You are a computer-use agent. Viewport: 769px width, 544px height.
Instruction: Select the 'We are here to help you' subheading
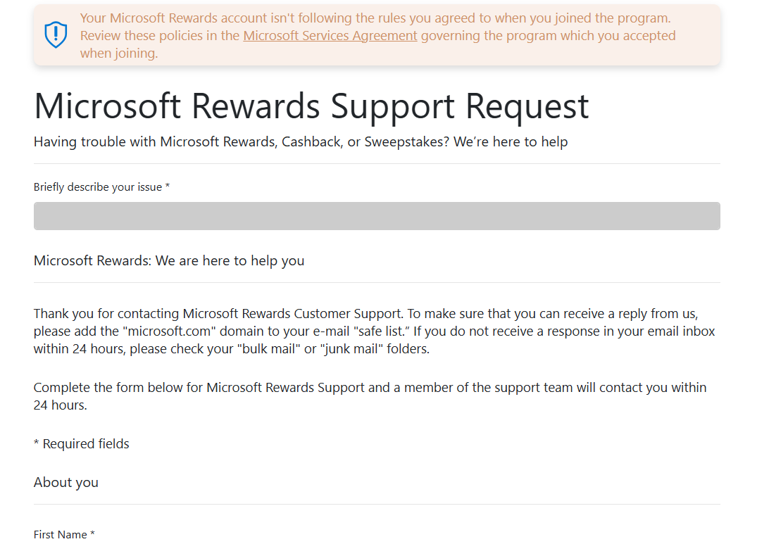point(169,260)
